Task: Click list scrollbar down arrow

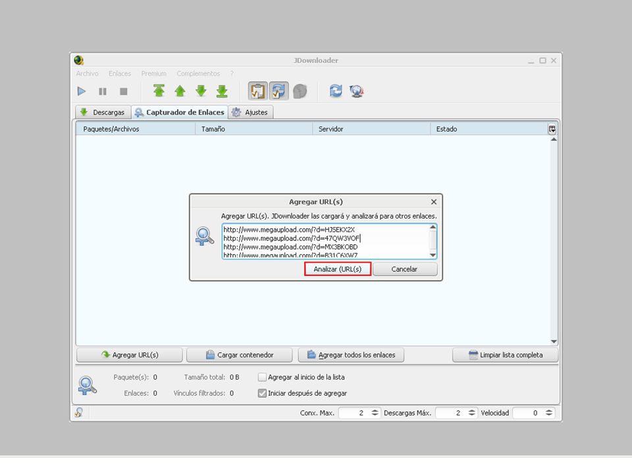Action: (554, 342)
